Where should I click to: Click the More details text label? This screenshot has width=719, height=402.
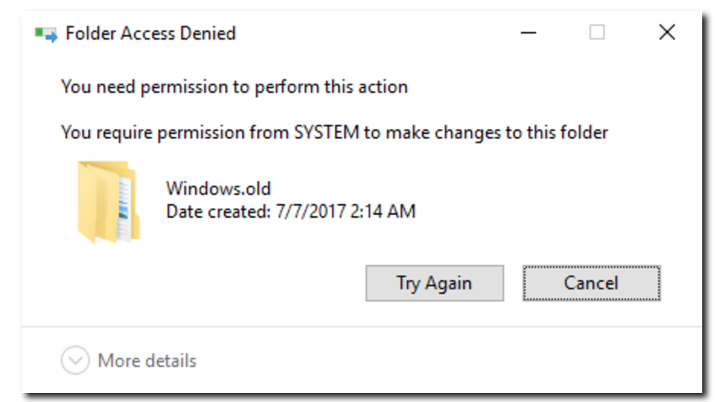coord(147,361)
